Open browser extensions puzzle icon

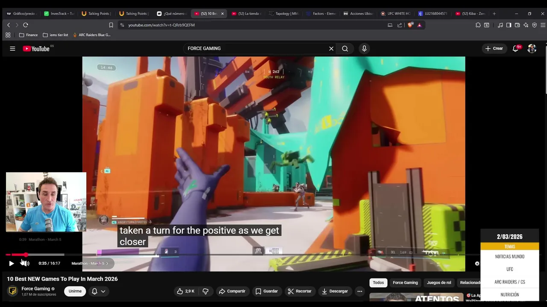point(478,25)
